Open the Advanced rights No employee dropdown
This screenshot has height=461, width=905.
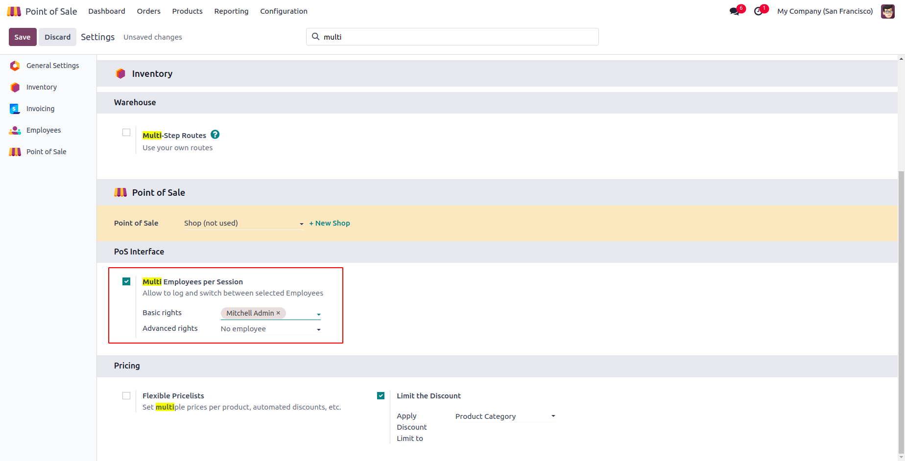pos(271,329)
